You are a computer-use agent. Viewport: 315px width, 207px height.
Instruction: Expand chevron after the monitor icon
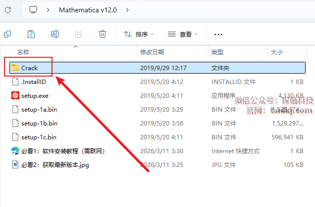coord(48,10)
